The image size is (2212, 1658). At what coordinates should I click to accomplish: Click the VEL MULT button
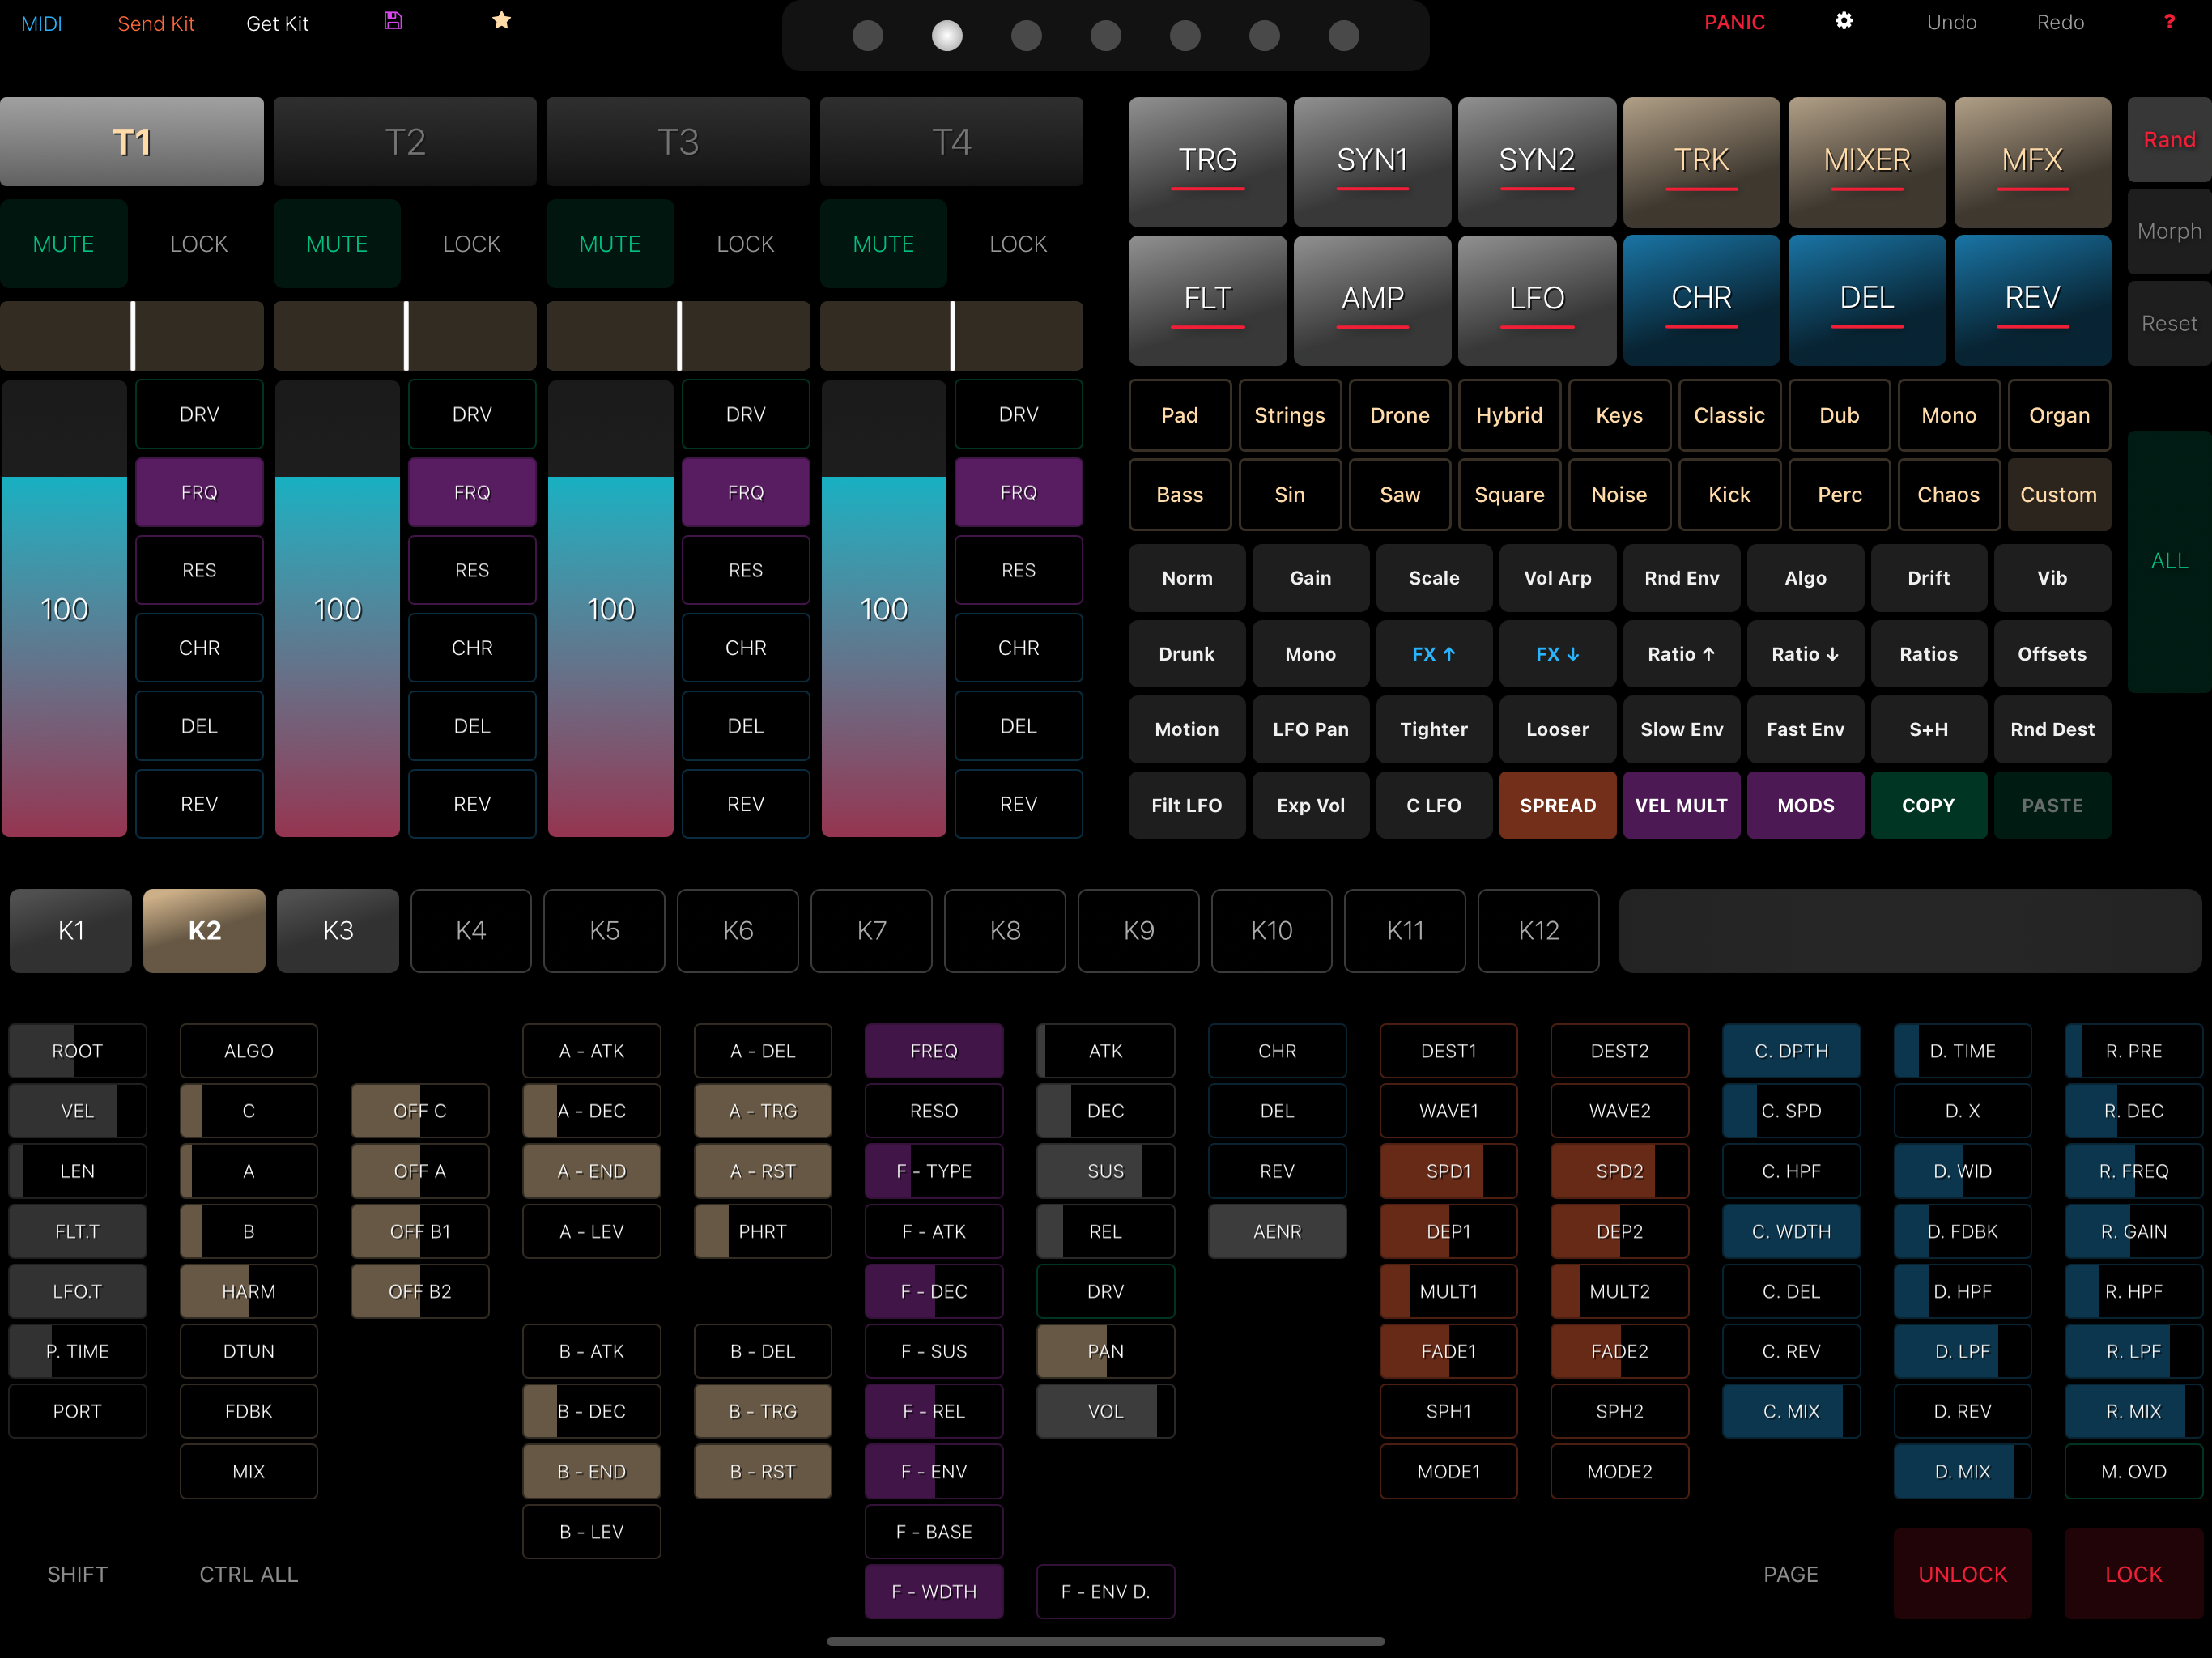click(x=1681, y=805)
